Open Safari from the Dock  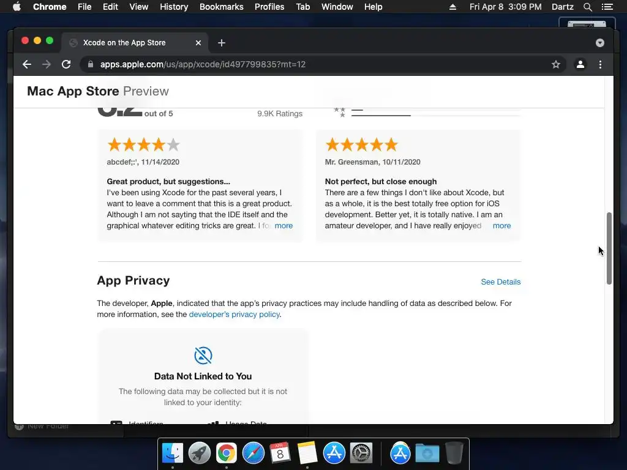(x=253, y=453)
